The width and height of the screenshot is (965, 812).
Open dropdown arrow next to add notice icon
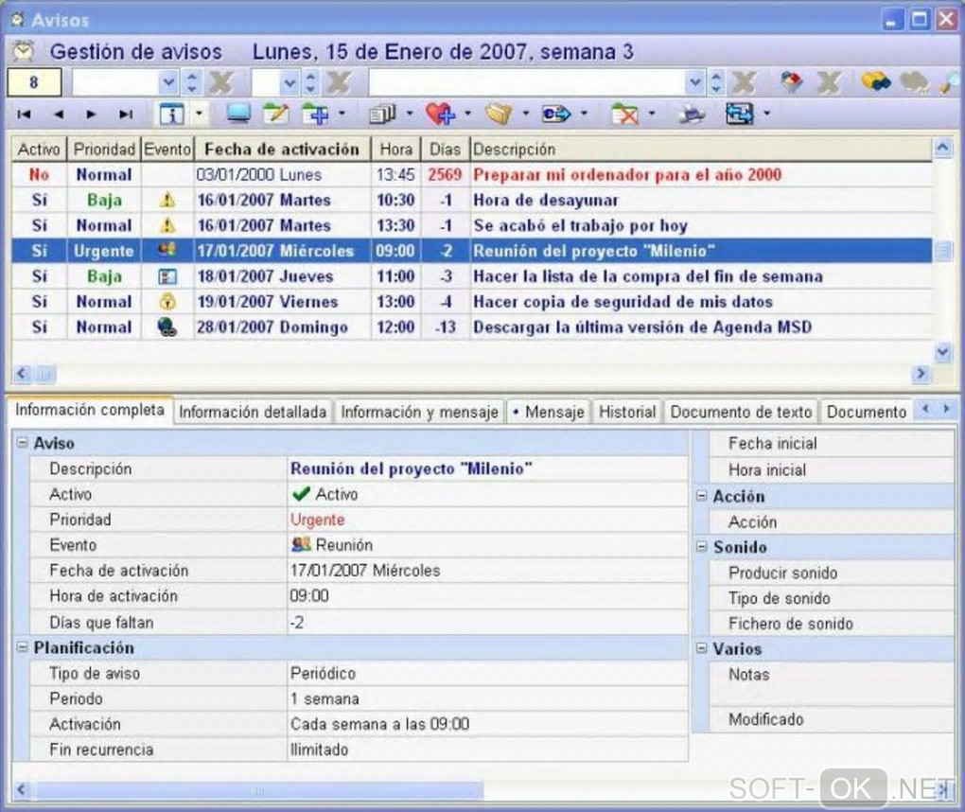point(342,114)
